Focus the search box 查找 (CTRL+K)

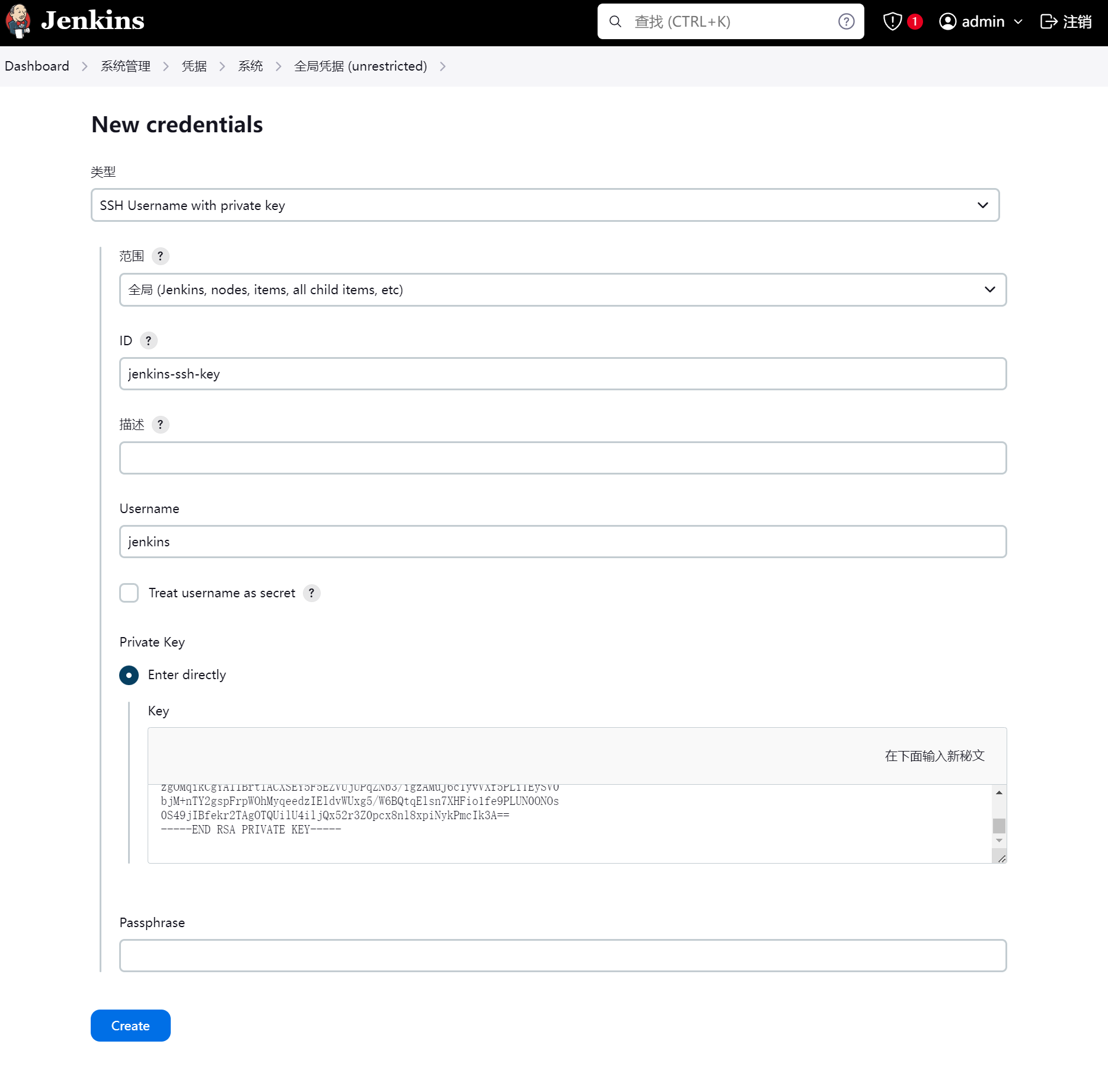730,22
